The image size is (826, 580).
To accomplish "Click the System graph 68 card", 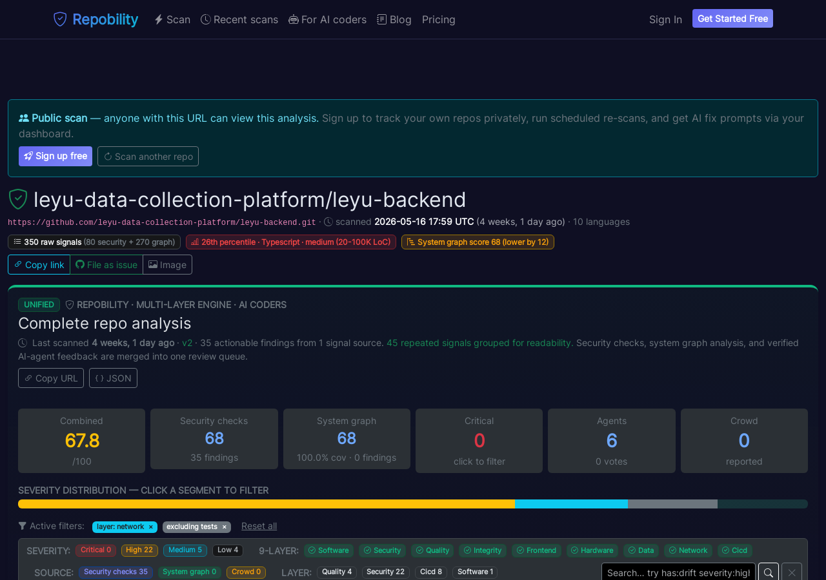I will point(347,439).
